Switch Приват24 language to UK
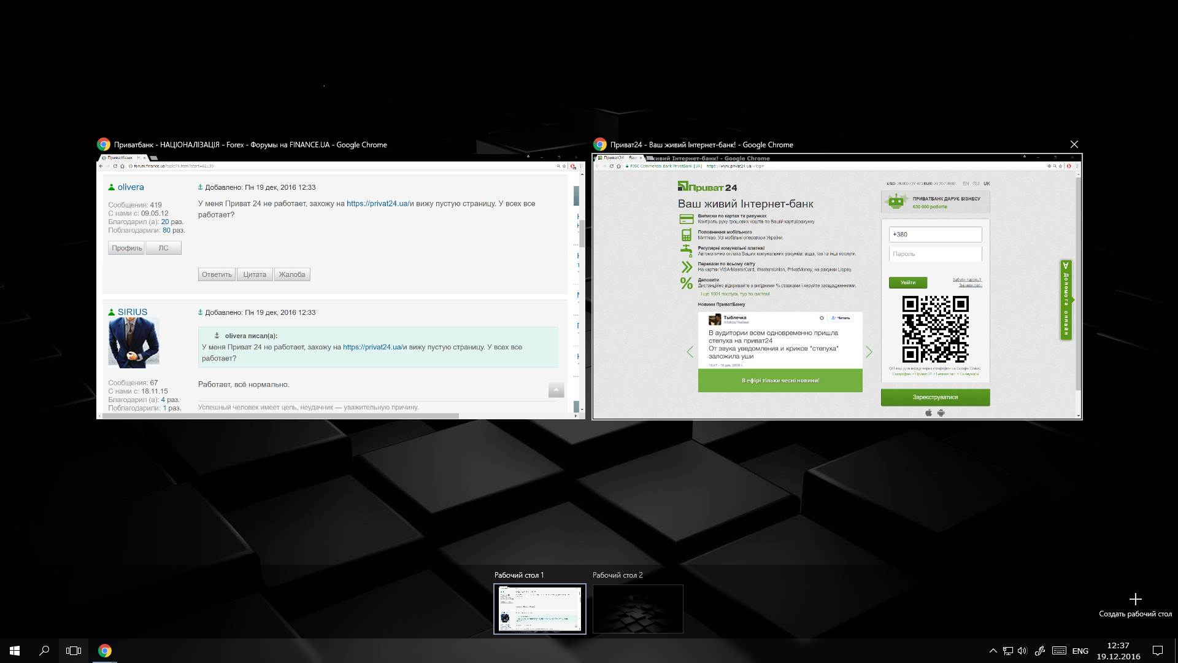1178x663 pixels. pos(987,184)
